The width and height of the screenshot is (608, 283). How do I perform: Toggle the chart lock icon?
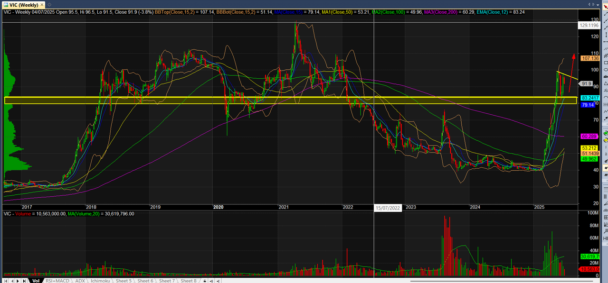pyautogui.click(x=205, y=281)
